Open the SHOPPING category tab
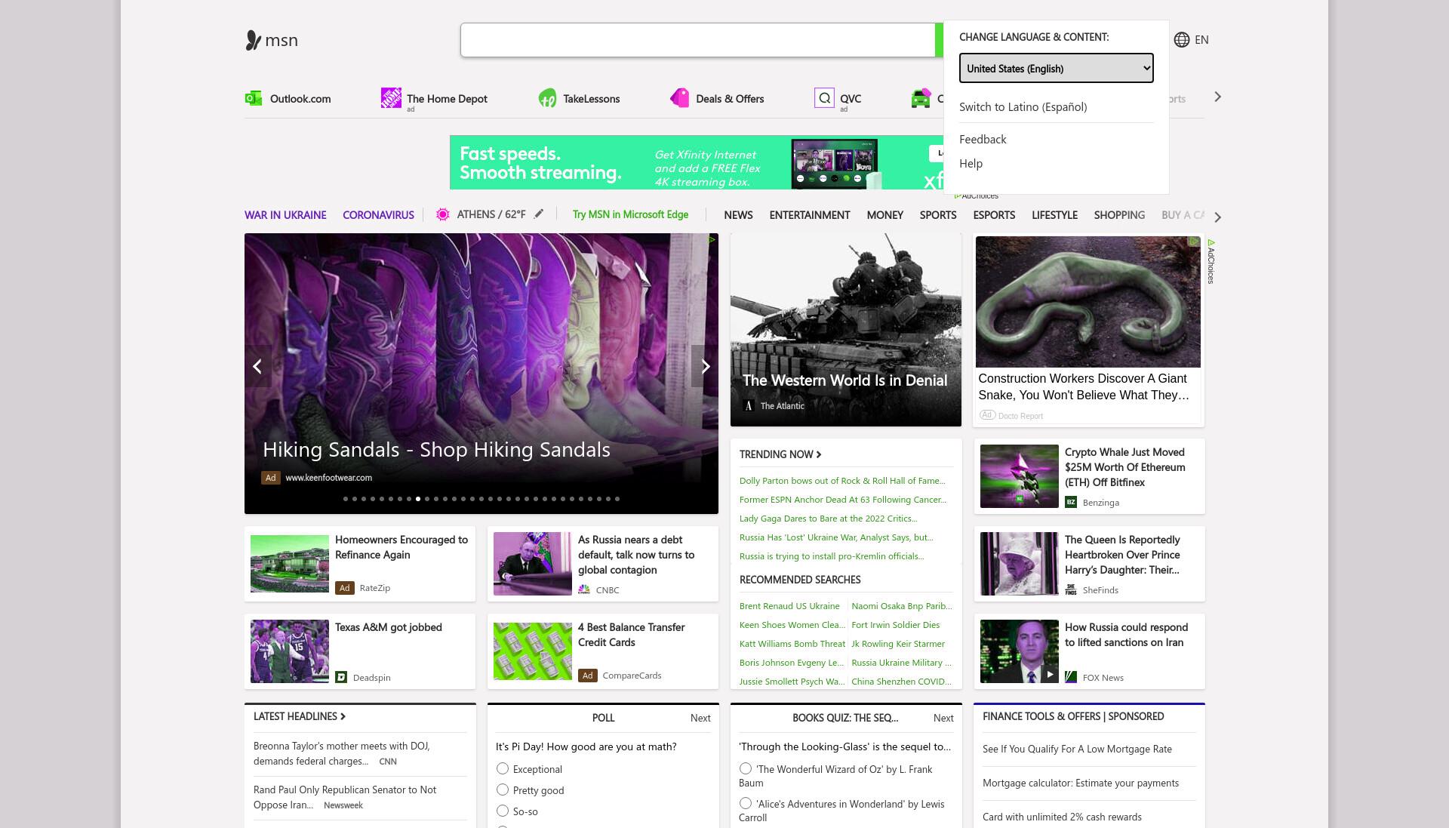Image resolution: width=1449 pixels, height=828 pixels. click(x=1119, y=215)
